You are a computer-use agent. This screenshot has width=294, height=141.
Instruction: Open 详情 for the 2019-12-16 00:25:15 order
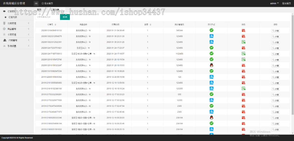275,129
